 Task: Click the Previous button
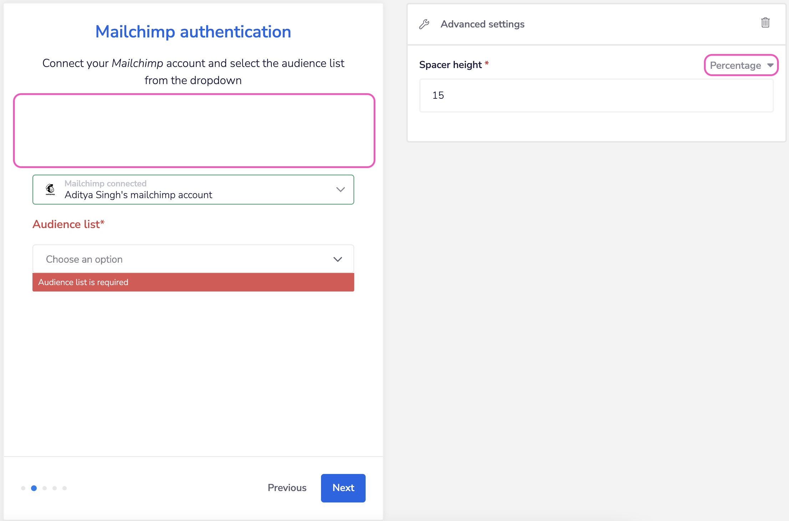[287, 488]
